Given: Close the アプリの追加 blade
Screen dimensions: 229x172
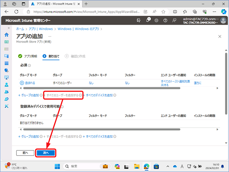Looking at the screenshot, I should coord(220,37).
